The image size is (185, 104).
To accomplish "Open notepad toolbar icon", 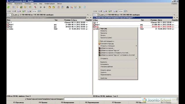I will pos(84,7).
